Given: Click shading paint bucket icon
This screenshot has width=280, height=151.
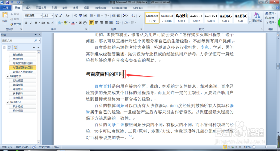Looking at the screenshot, I should tap(126, 23).
